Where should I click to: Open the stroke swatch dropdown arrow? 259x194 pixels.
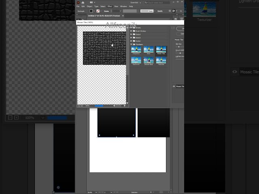(101, 11)
